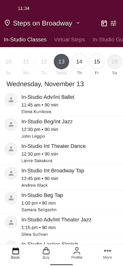
Task: Switch to the Virtual Steps tab
Action: (69, 39)
